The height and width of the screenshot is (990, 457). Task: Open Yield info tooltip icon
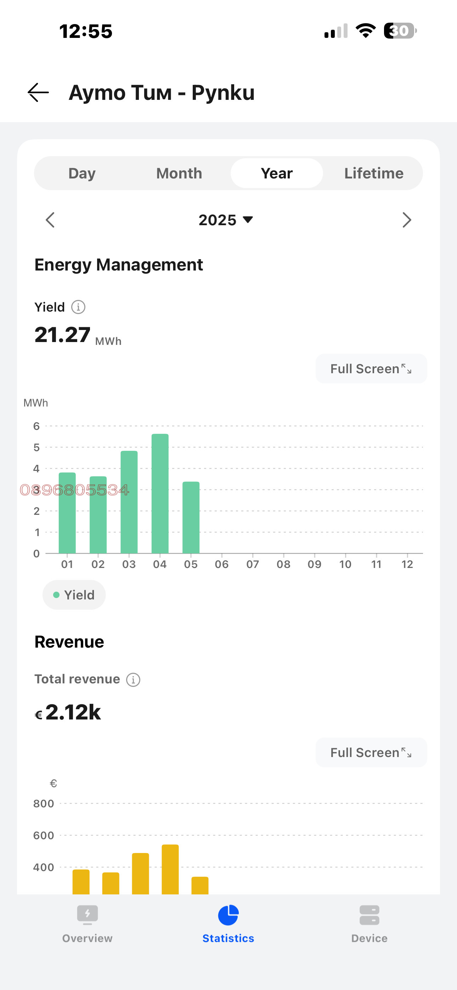[x=79, y=307]
